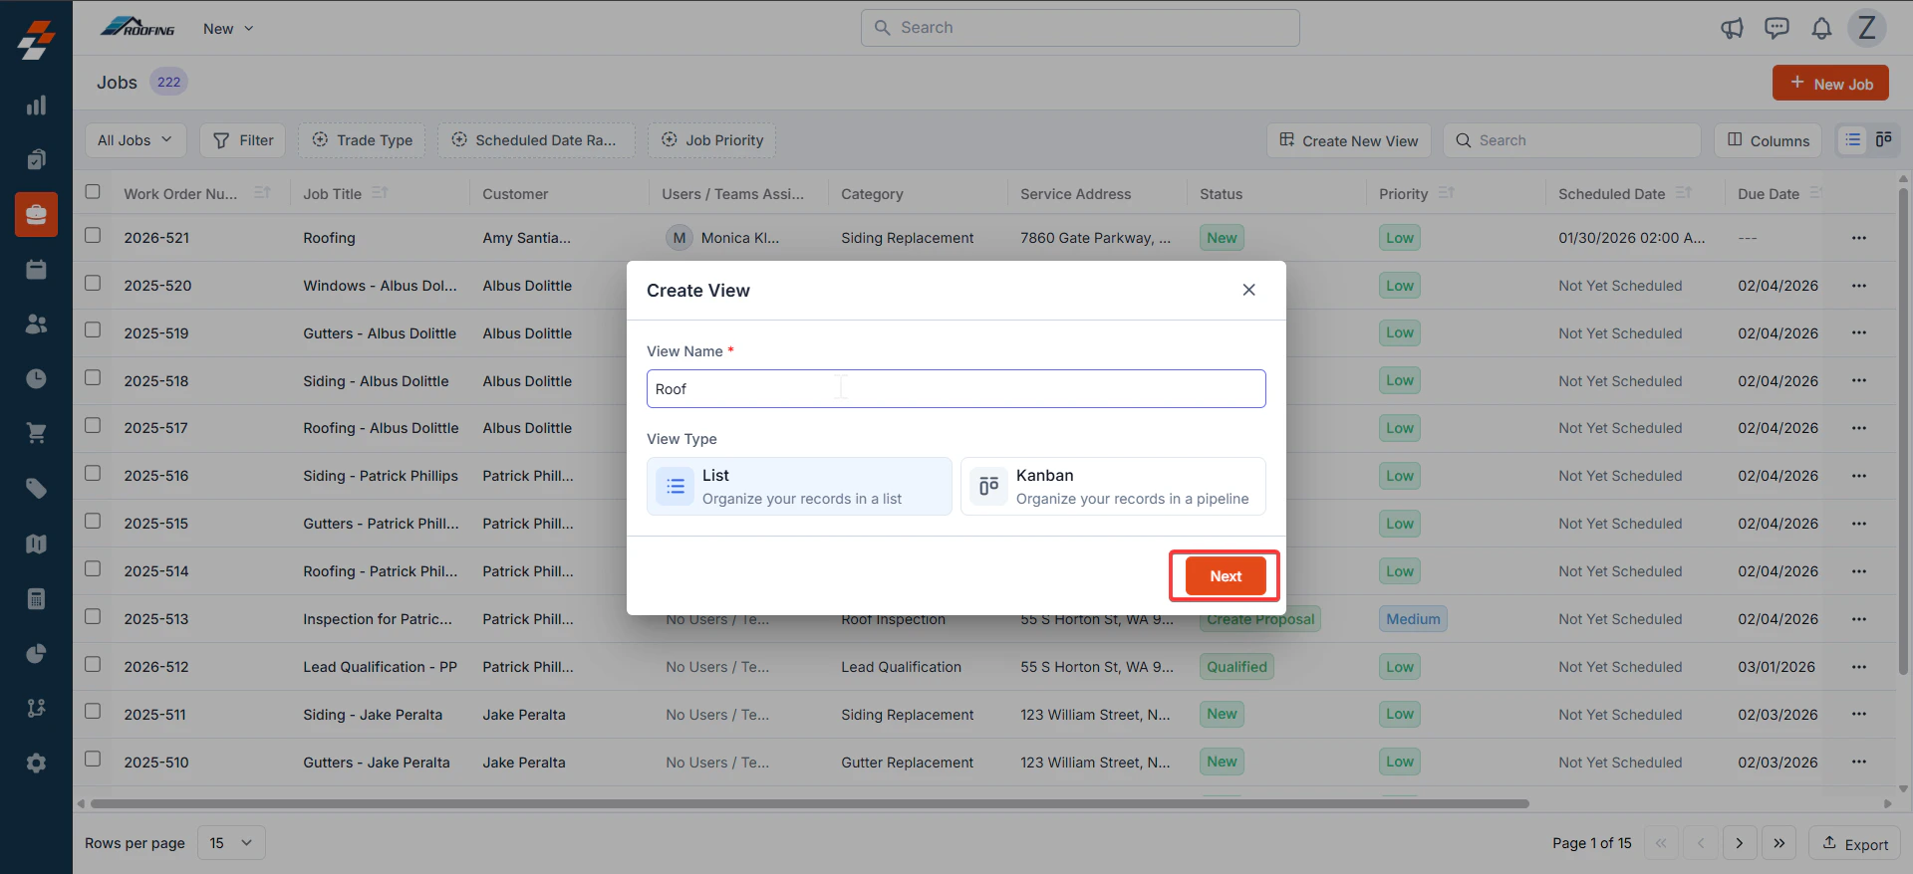
Task: Check the box for job 2026-512
Action: point(93,665)
